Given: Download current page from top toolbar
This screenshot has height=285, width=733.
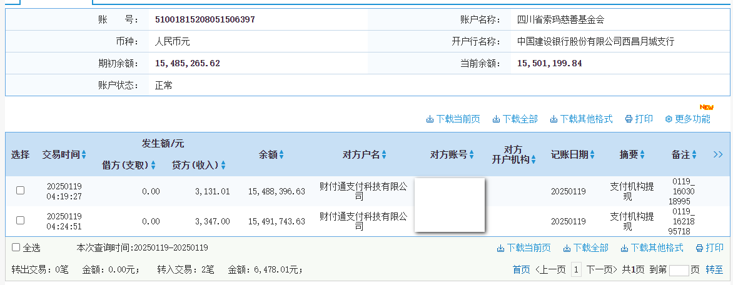Looking at the screenshot, I should click(x=453, y=119).
